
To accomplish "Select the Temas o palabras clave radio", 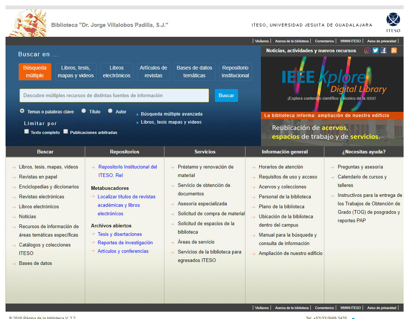I will coord(22,111).
